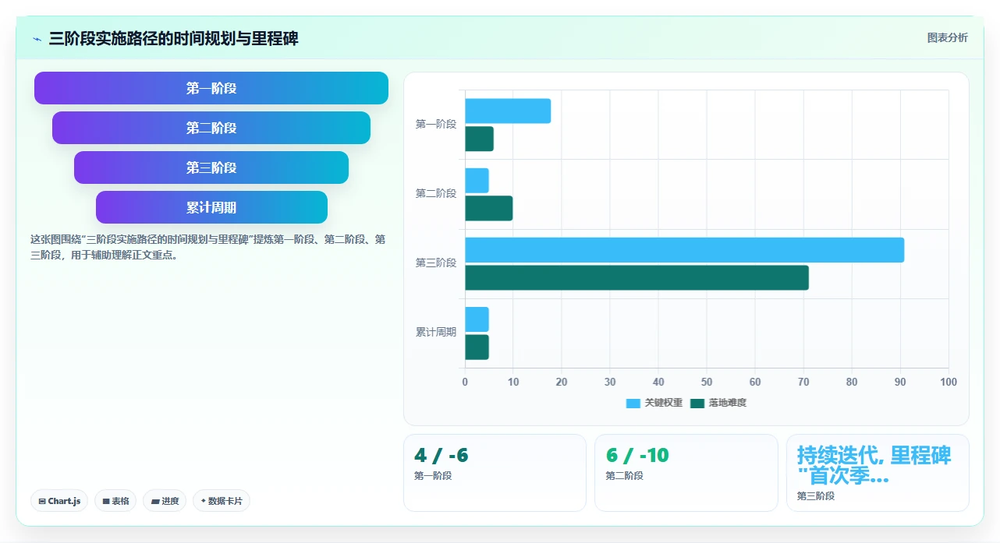Click the title 三阶段实施路径的时间规划与里程碑

pyautogui.click(x=173, y=38)
